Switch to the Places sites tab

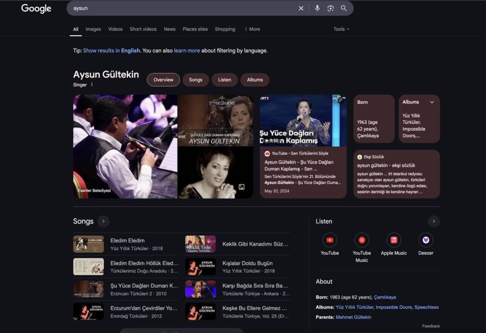(195, 29)
